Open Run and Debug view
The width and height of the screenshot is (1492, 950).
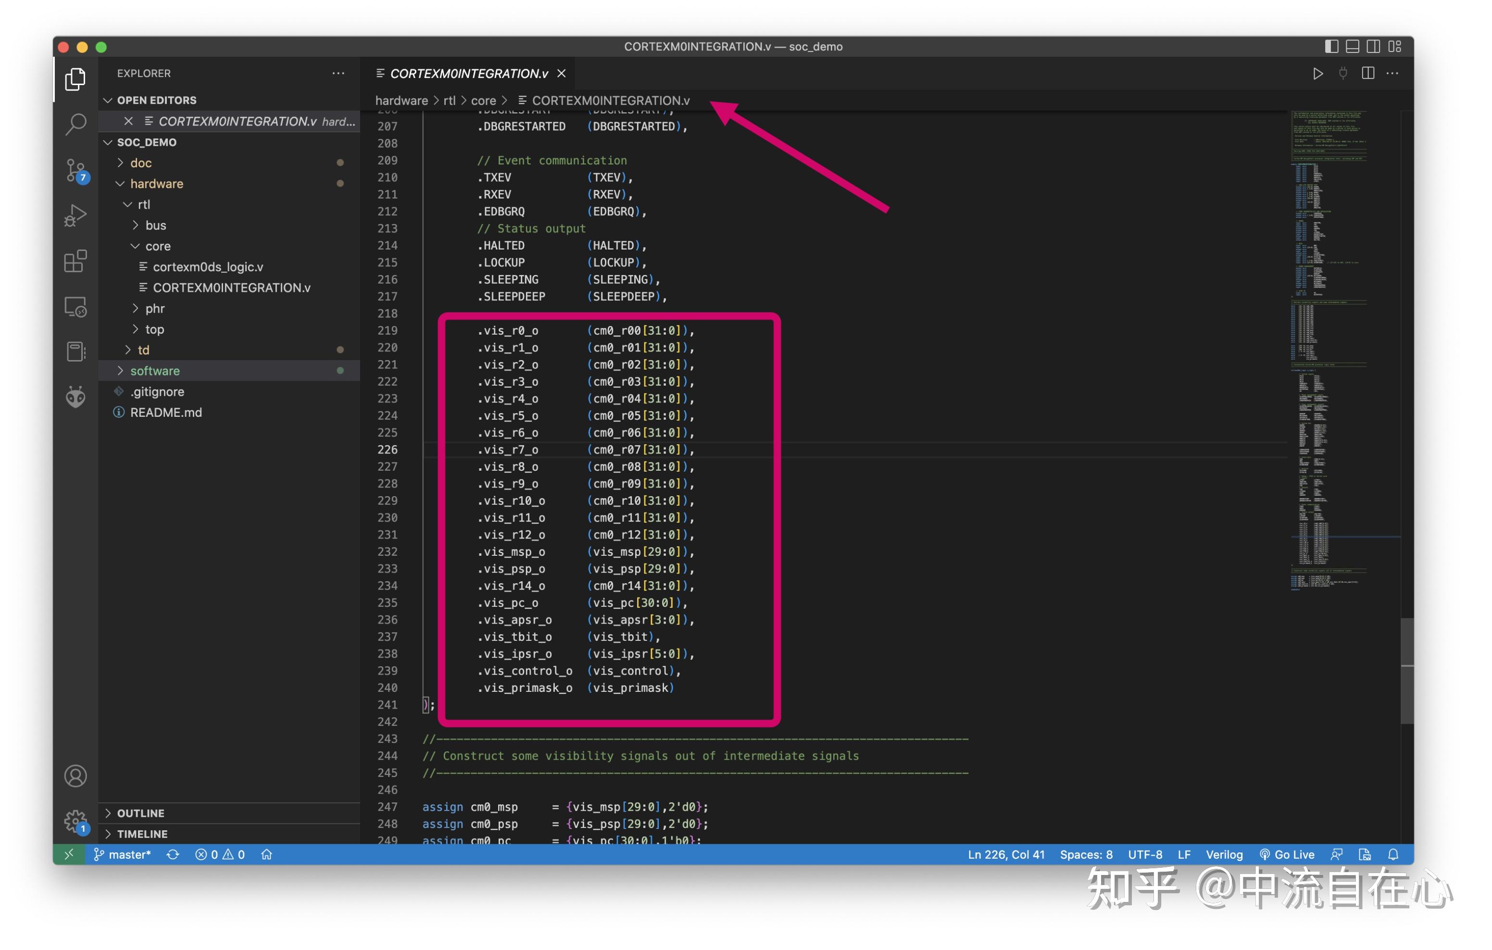[75, 215]
